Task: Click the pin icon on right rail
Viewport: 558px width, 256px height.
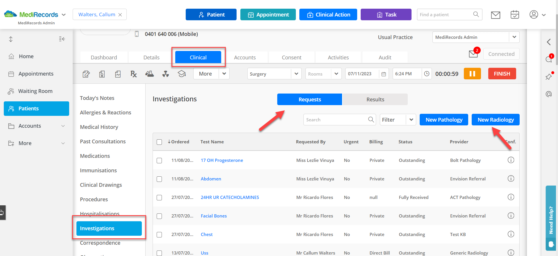Action: click(549, 77)
